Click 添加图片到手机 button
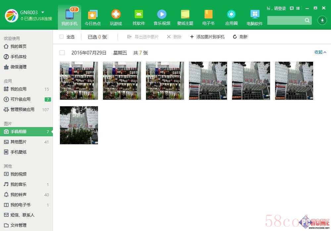331x231 pixels. (207, 37)
